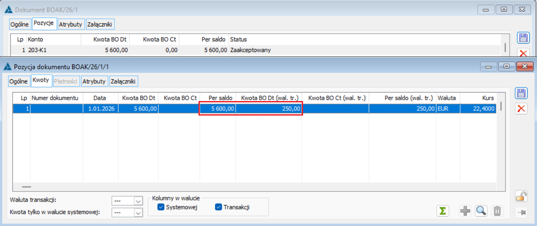Select the 203-K1 account row

click(255, 50)
